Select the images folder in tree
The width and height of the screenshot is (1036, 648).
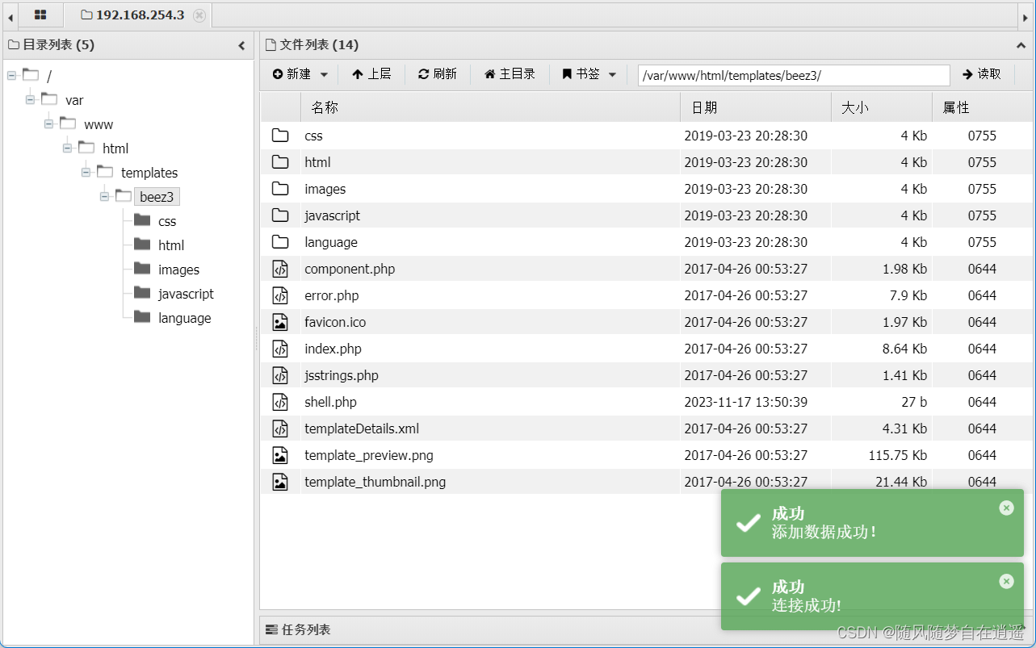[x=178, y=270]
